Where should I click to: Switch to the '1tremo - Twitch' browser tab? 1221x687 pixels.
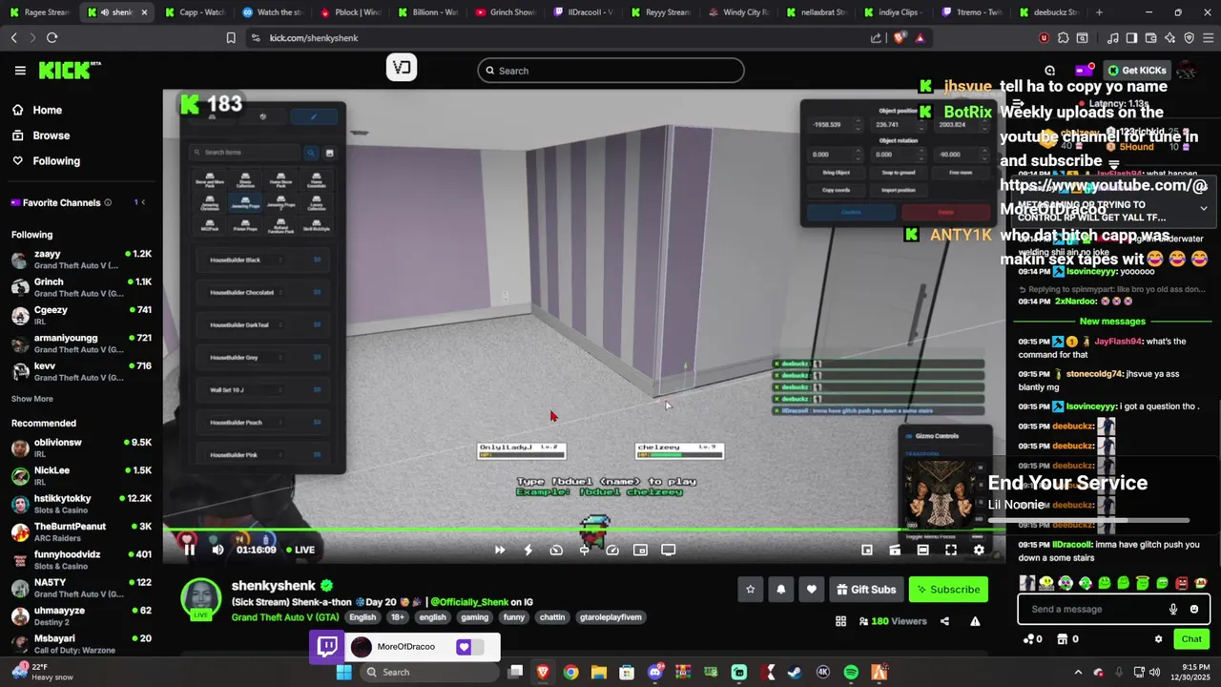(970, 12)
